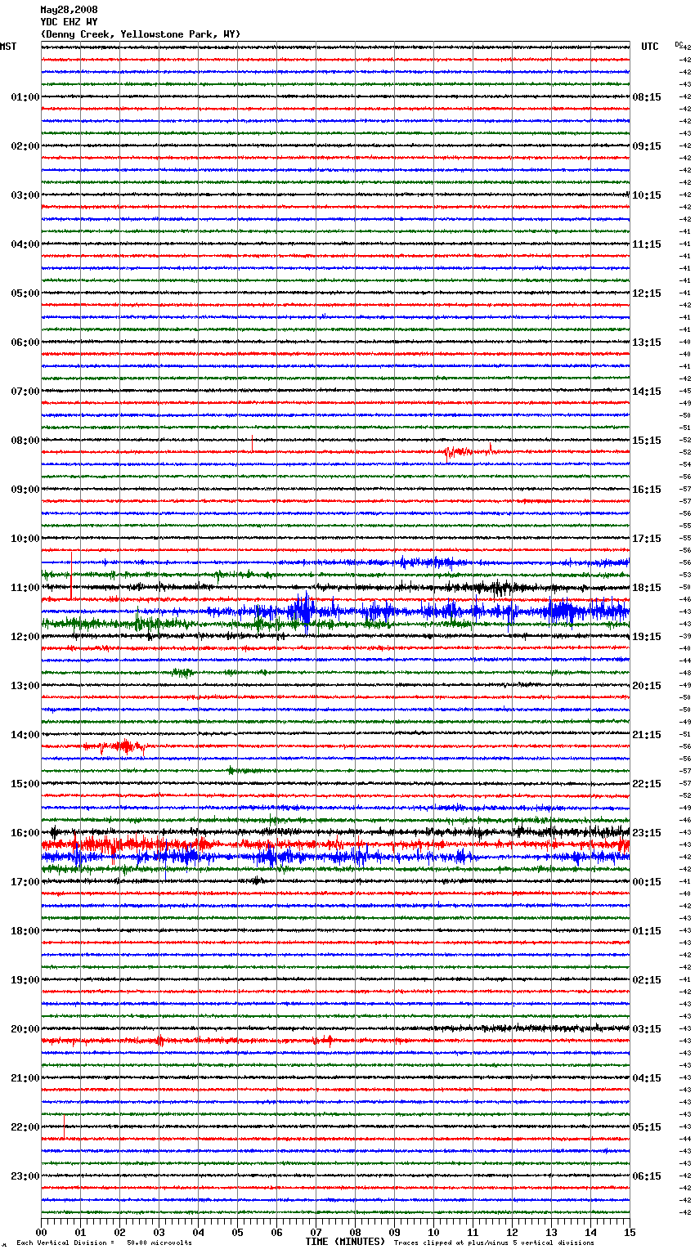
Task: Click the 18:15 UTC time label
Action: (x=647, y=588)
